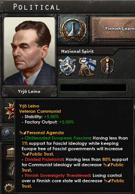135x194 pixels.
Task: Select the columned government building icon
Action: click(x=10, y=152)
